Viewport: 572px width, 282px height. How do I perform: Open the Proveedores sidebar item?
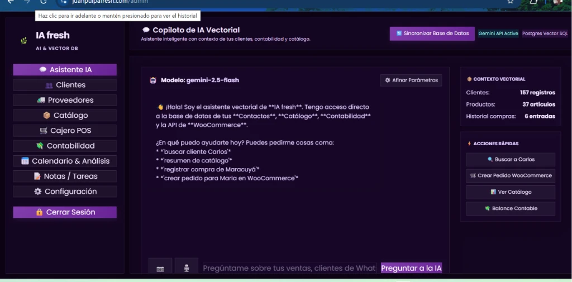[x=65, y=100]
